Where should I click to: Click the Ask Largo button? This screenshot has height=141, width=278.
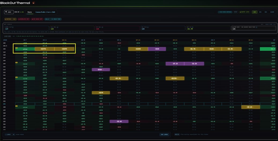164,135
